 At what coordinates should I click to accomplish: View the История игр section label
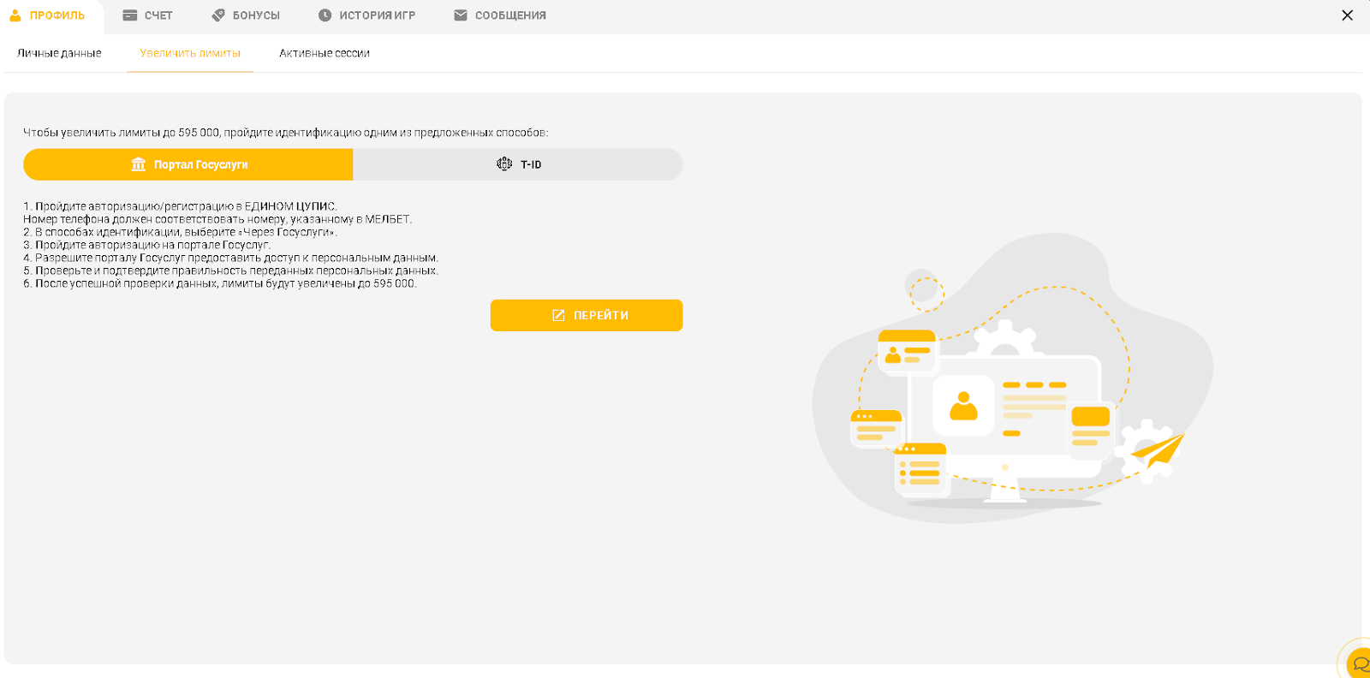[377, 15]
